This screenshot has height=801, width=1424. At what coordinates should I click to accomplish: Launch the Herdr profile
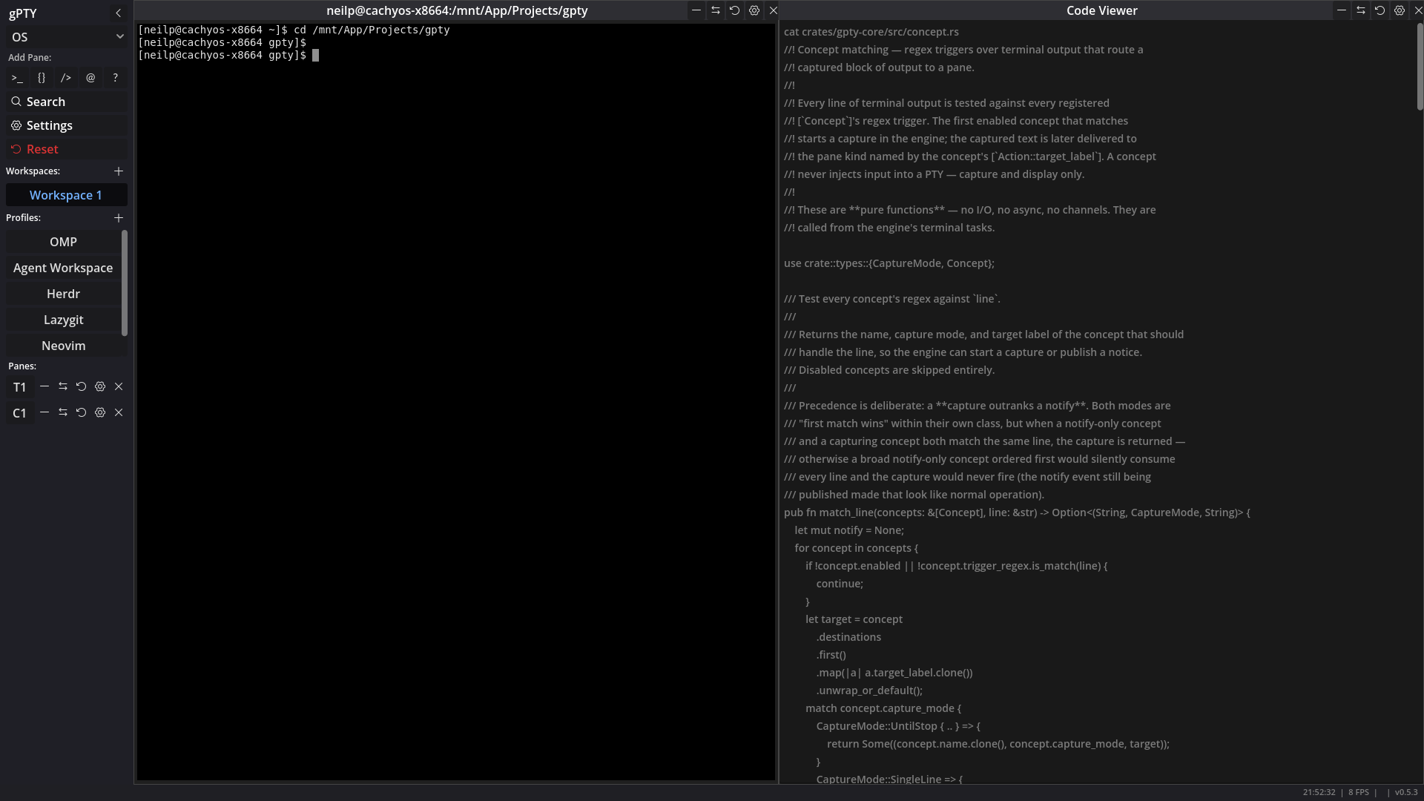tap(63, 294)
